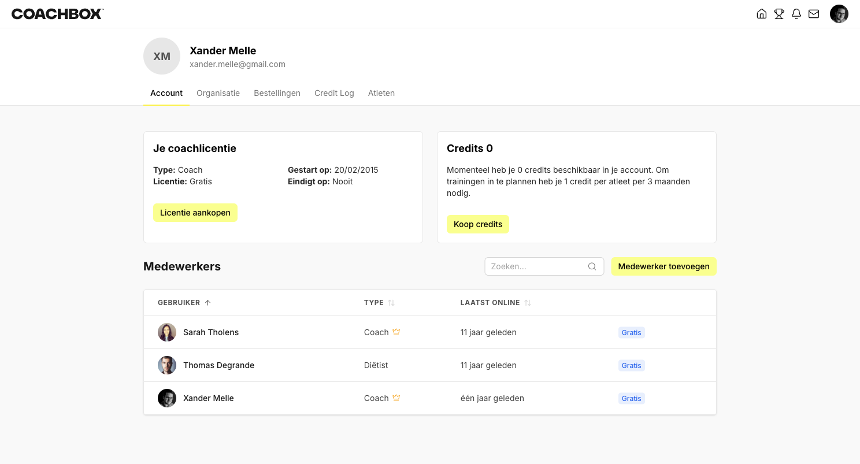Click the COACHBOX logo

pos(57,14)
